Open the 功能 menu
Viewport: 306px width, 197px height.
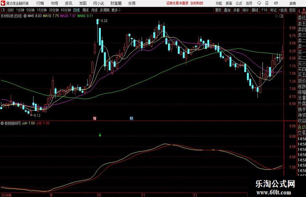[x=219, y=3]
